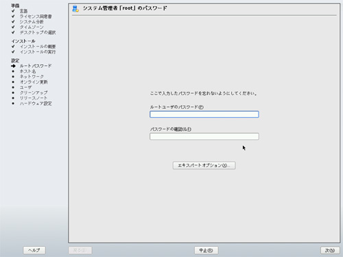Click the 中止 button
This screenshot has width=343, height=257.
coord(206,250)
